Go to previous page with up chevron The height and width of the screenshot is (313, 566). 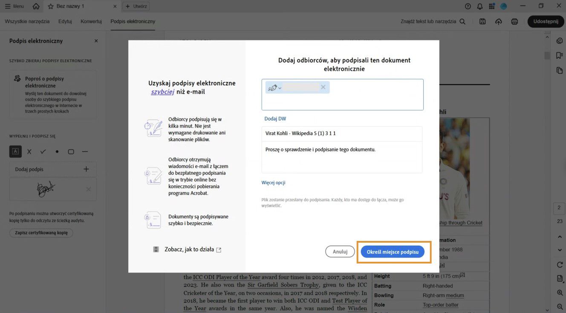560,237
